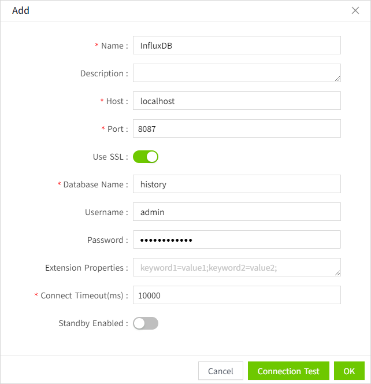Click the Description box resize handle
This screenshot has height=384, width=371.
[x=337, y=79]
